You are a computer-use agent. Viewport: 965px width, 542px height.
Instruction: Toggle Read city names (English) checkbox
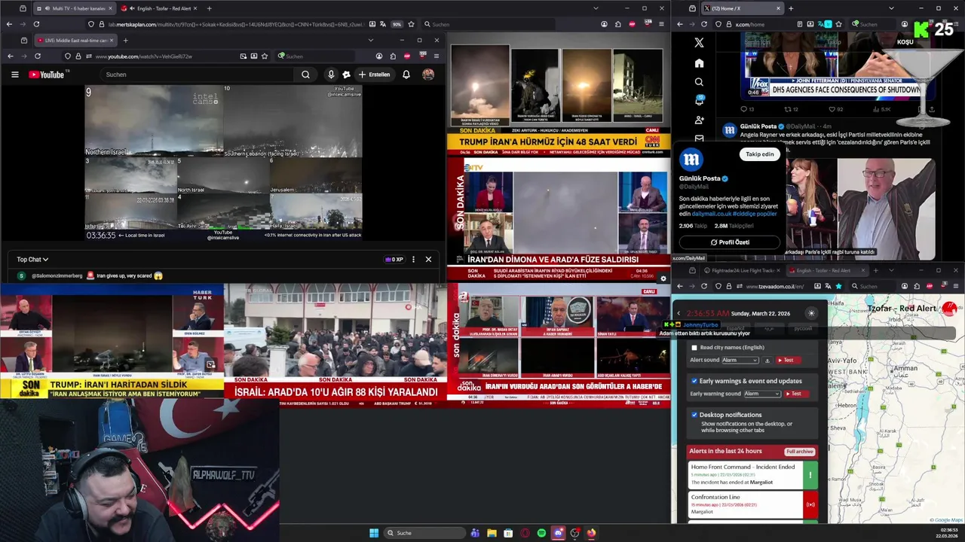[x=694, y=348]
